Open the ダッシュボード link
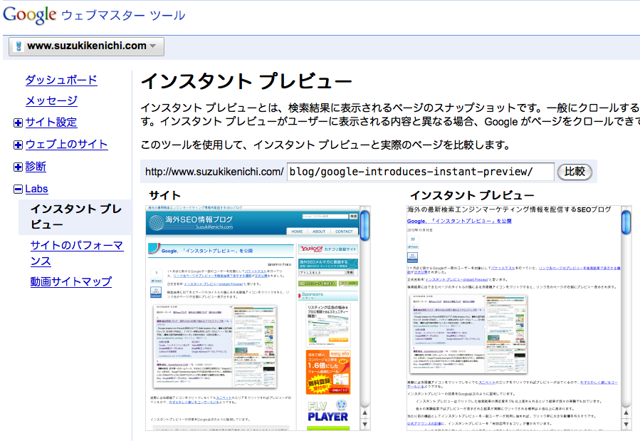 tap(61, 80)
